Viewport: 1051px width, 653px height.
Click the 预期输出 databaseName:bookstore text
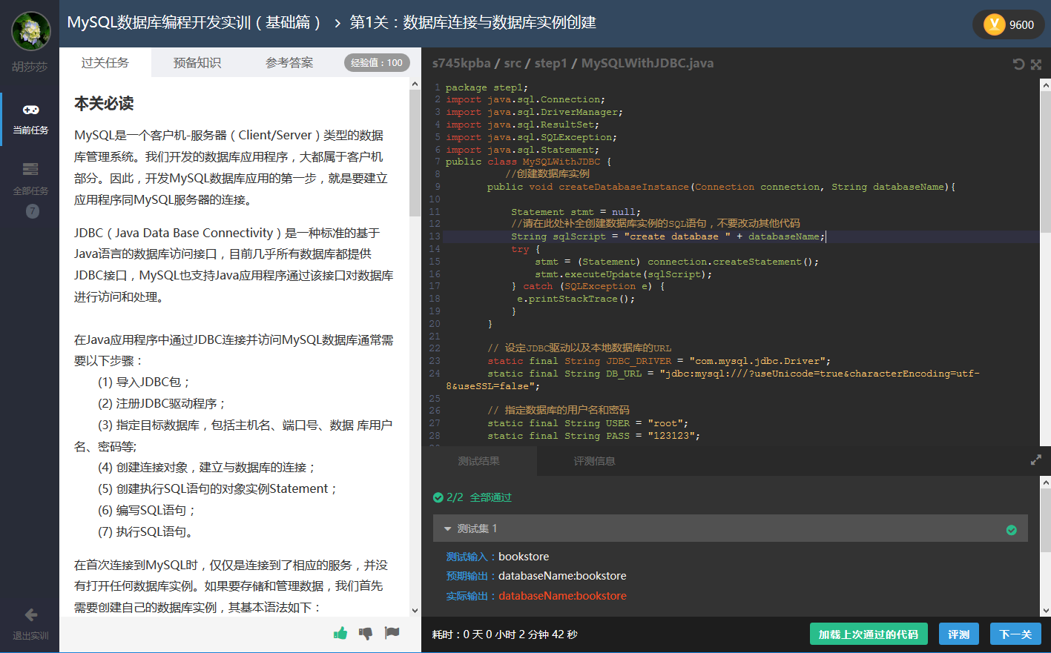(x=562, y=576)
